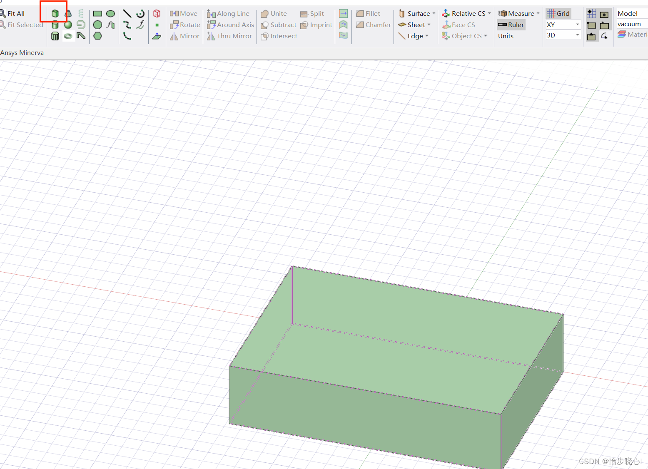Viewport: 648px width, 469px height.
Task: Click the red wireframe region box icon
Action: (x=157, y=14)
